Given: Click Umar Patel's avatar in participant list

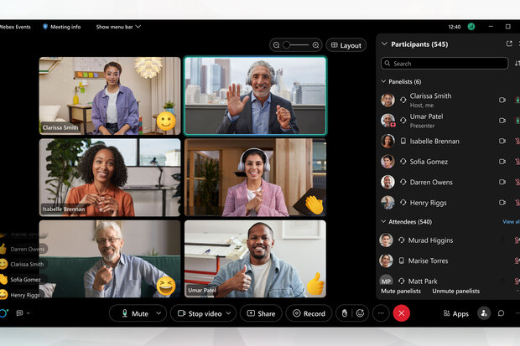Looking at the screenshot, I should click(x=387, y=121).
